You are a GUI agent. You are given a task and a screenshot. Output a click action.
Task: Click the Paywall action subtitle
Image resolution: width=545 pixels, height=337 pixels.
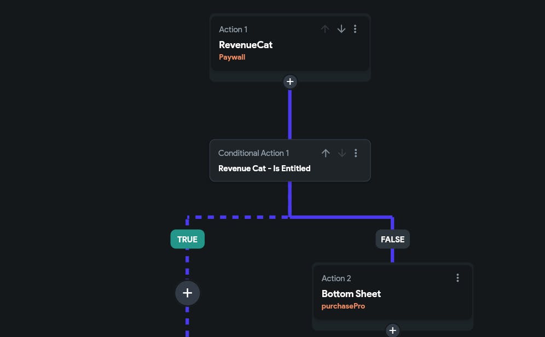pyautogui.click(x=232, y=57)
